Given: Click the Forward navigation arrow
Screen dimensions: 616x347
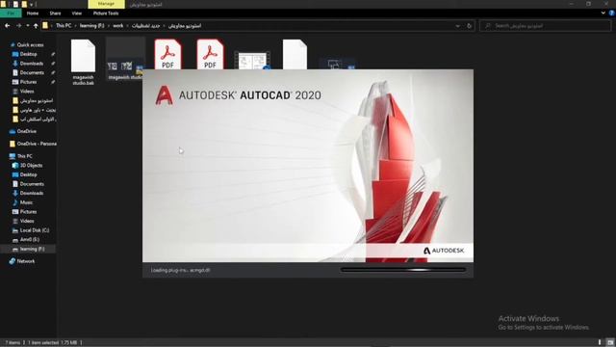Looking at the screenshot, I should [x=18, y=26].
